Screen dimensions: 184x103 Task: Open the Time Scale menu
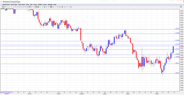click(21, 5)
